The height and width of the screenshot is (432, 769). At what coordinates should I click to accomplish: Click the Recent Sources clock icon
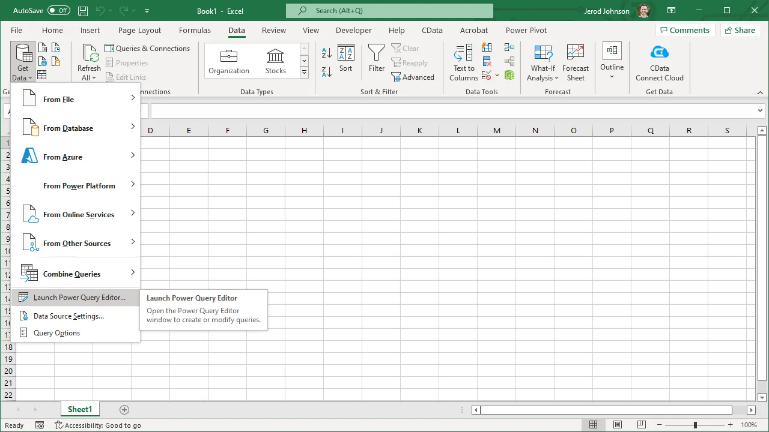(x=56, y=48)
